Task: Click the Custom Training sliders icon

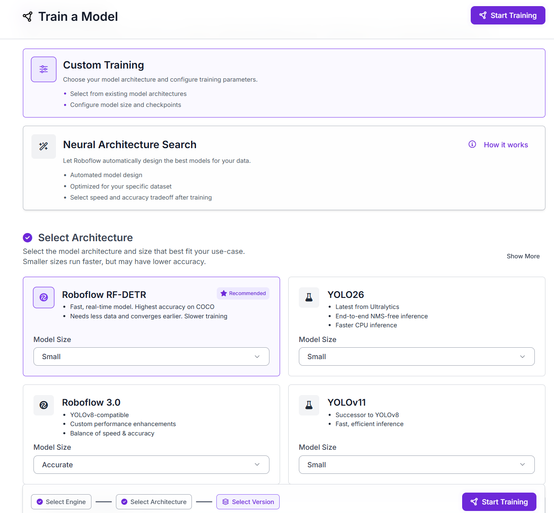Action: click(44, 69)
